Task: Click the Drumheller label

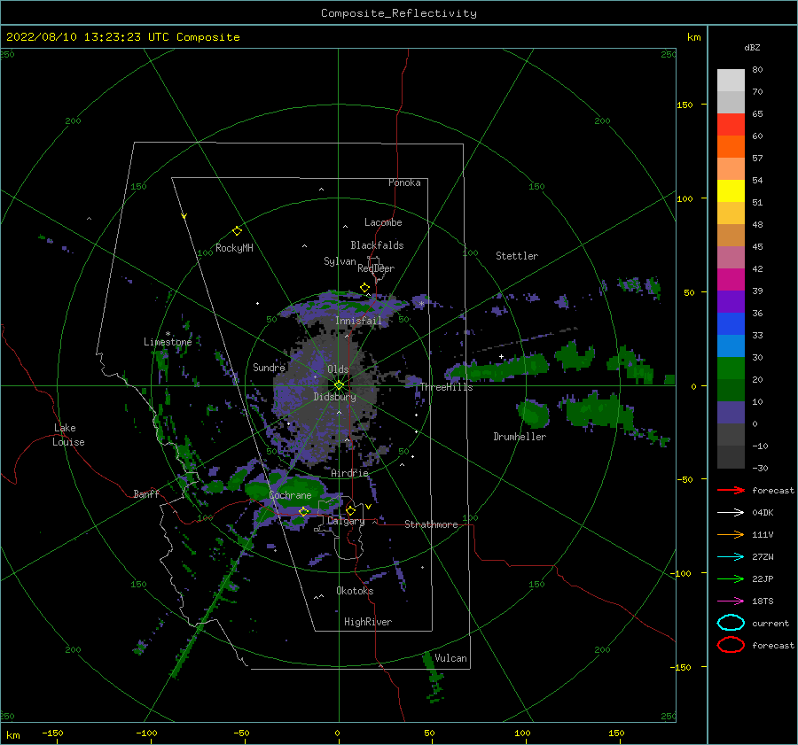Action: (x=520, y=437)
